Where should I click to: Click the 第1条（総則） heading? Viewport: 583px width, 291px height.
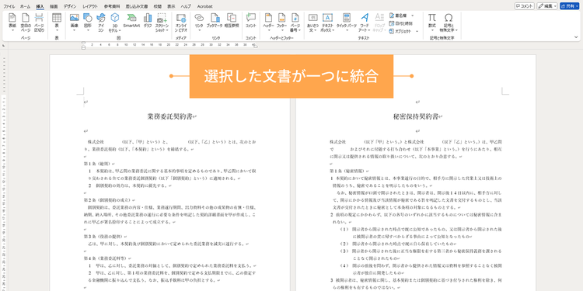[97, 164]
